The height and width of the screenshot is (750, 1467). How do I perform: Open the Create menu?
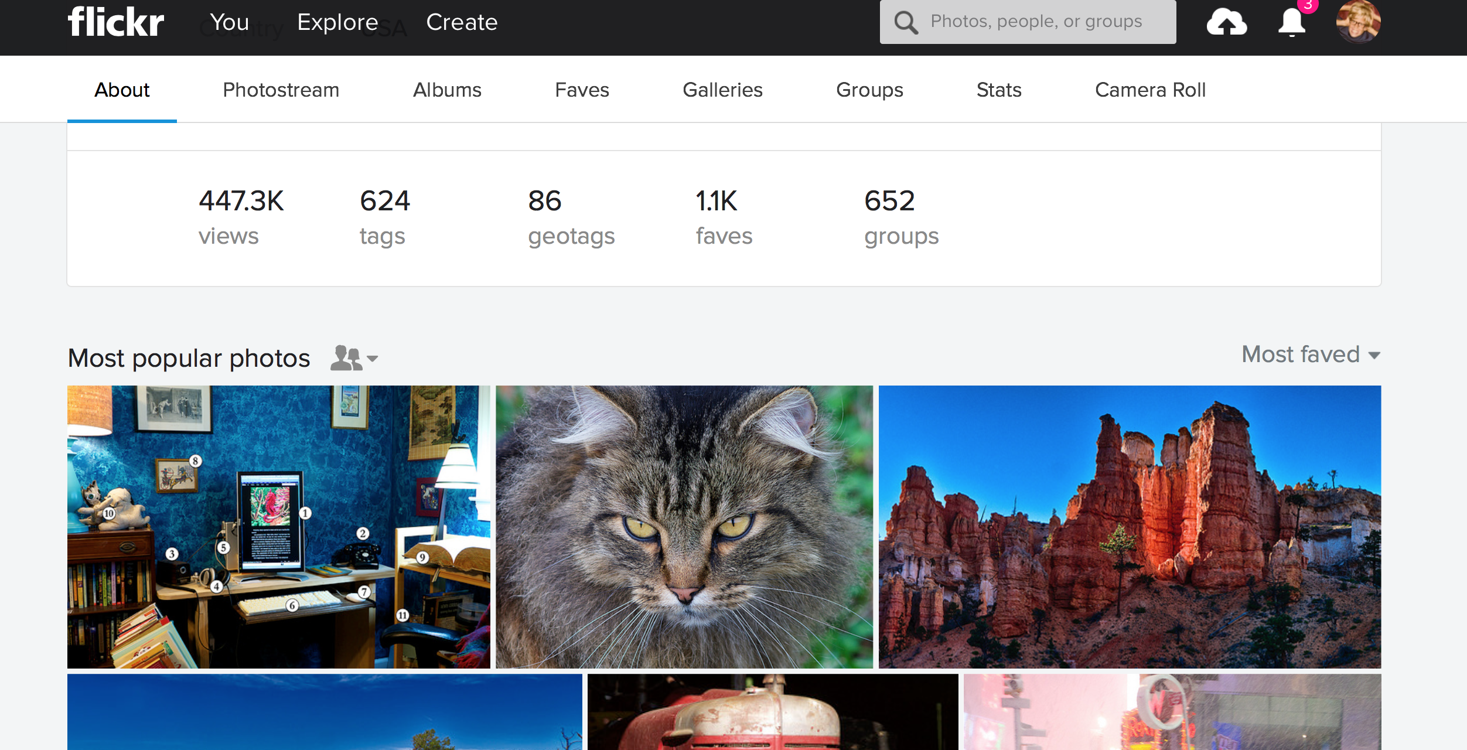tap(462, 22)
